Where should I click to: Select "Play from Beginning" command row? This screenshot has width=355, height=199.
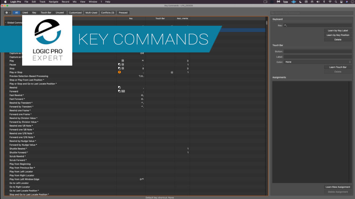point(135,164)
